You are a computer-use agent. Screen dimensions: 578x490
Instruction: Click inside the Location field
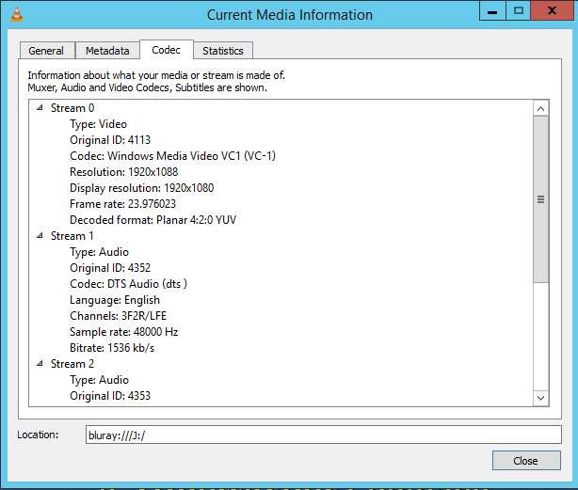click(324, 435)
